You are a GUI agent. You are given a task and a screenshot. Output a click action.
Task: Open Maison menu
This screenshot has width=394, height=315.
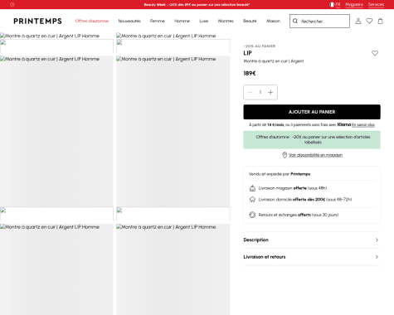(273, 21)
